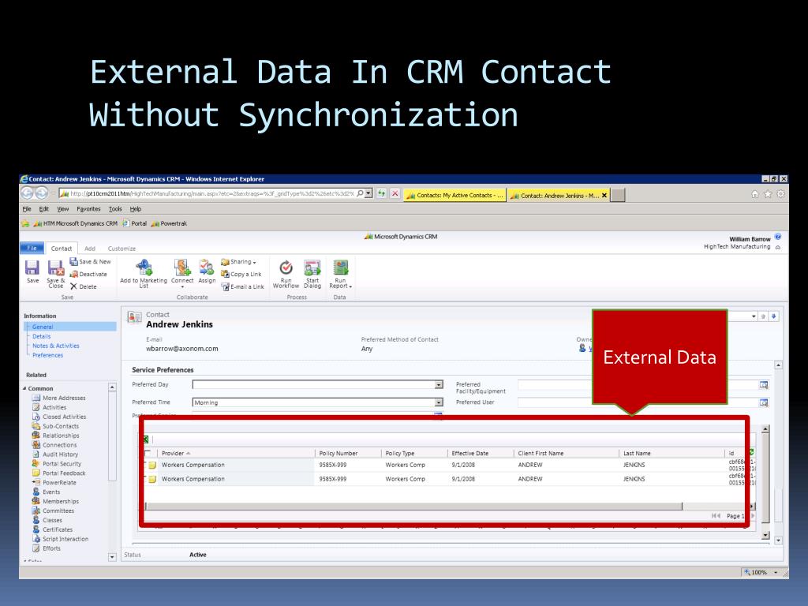The image size is (808, 606).
Task: Open the Edit menu
Action: coord(44,208)
